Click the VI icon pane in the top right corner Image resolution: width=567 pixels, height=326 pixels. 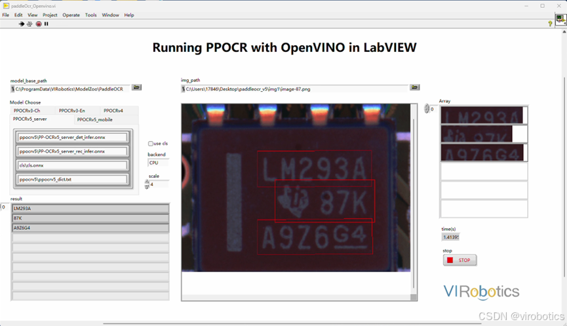pyautogui.click(x=561, y=20)
